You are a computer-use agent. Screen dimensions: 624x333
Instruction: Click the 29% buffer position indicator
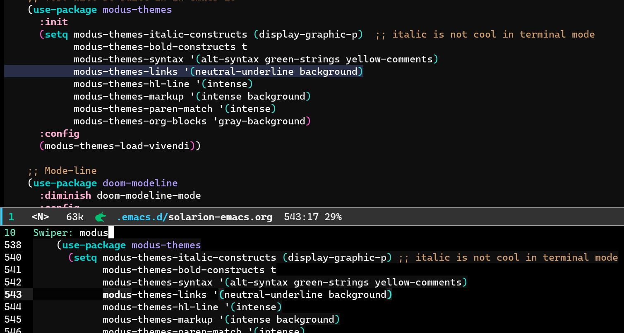pos(333,217)
